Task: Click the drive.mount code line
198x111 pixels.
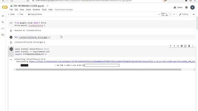Action: (30, 25)
